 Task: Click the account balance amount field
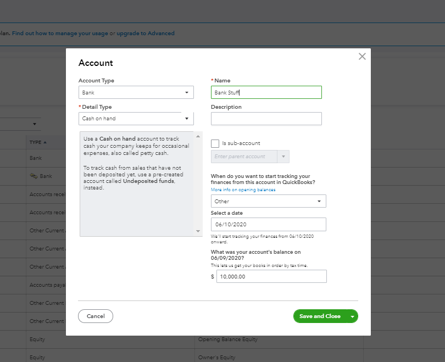pyautogui.click(x=271, y=276)
